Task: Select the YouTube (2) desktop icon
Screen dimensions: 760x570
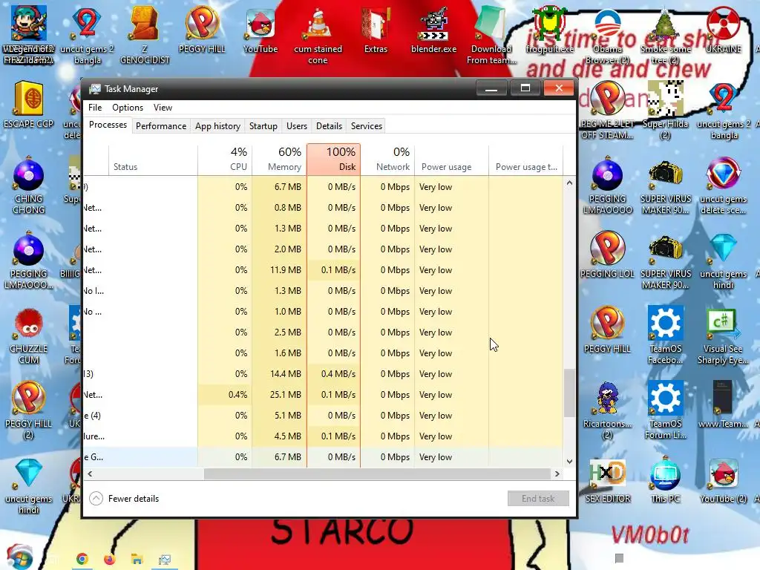Action: [x=723, y=480]
